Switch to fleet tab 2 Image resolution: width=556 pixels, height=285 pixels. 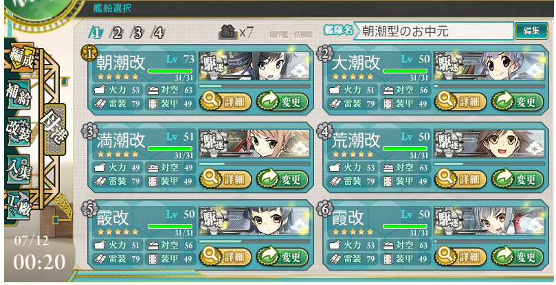pyautogui.click(x=116, y=33)
